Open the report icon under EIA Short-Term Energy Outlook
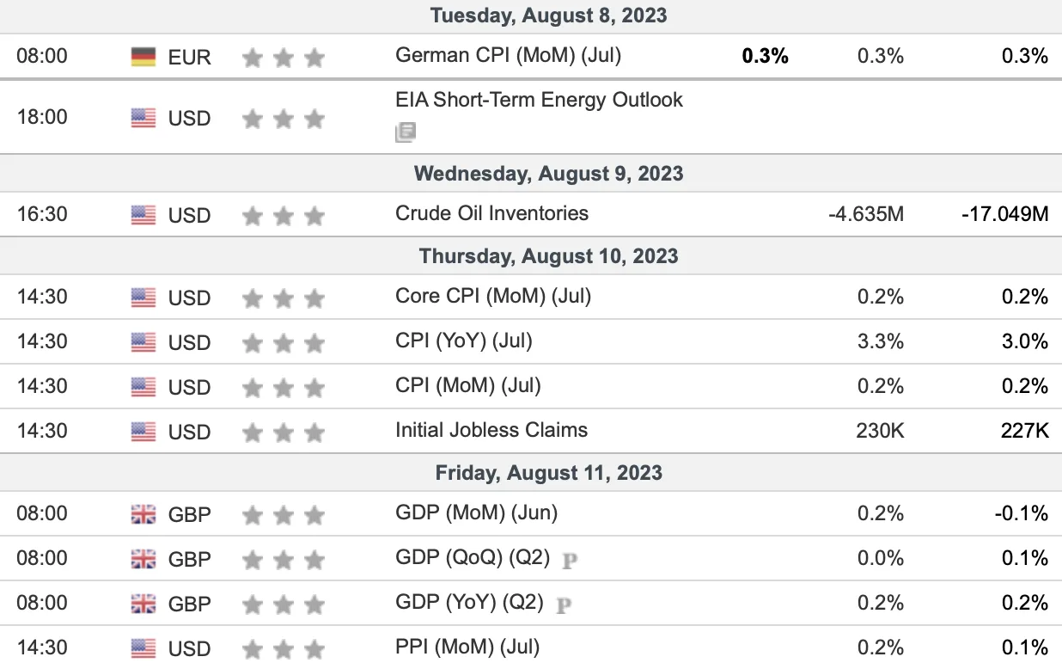1062x669 pixels. (x=406, y=132)
